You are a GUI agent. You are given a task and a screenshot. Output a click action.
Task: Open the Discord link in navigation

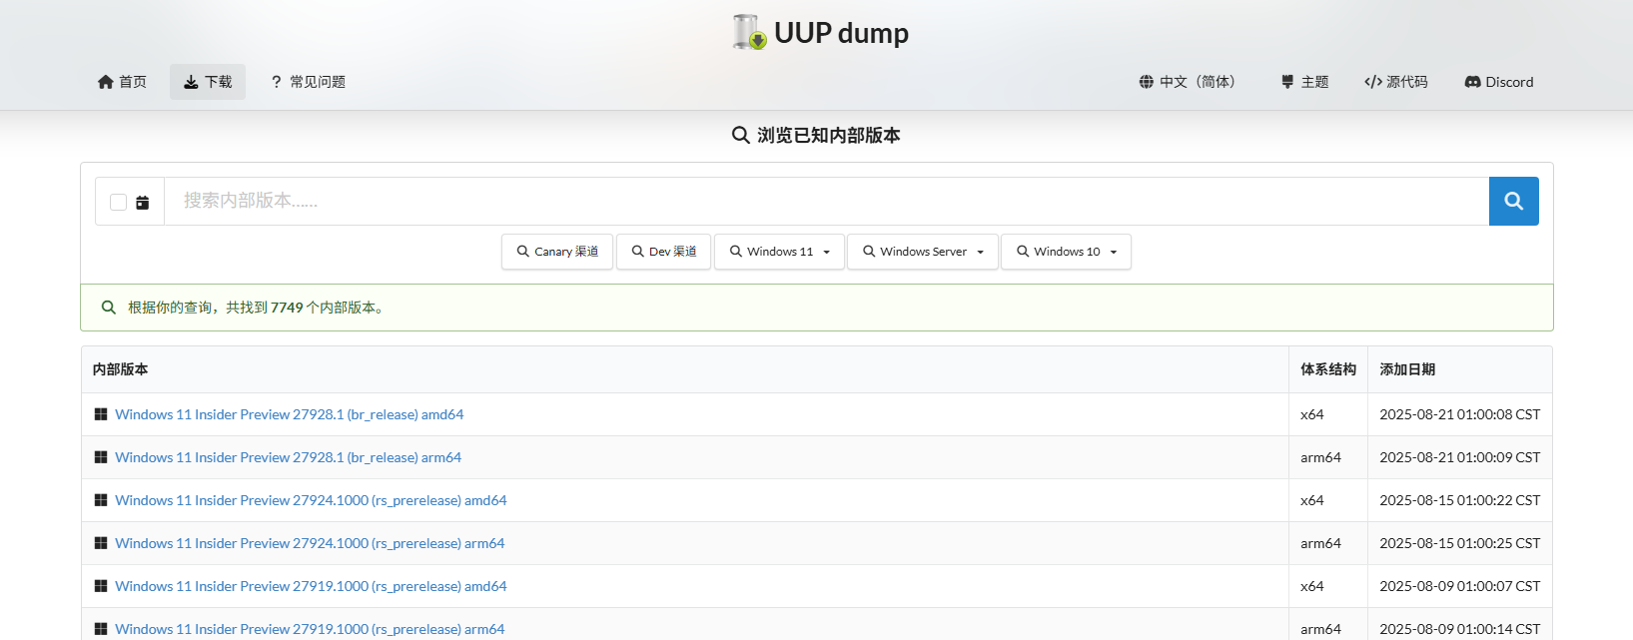click(x=1498, y=82)
